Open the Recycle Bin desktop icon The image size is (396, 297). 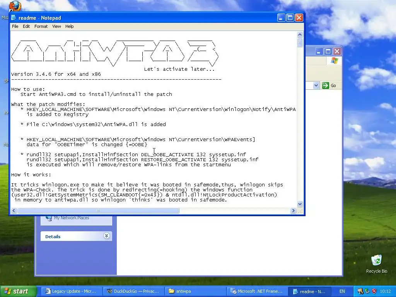[377, 264]
